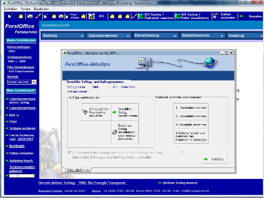
Task: Click the yellow folder icon right after Regiearbeiten
Action: coord(83,16)
